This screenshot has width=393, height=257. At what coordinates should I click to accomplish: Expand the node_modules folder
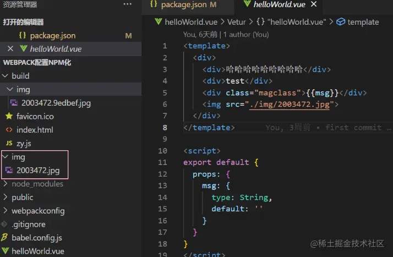point(37,184)
